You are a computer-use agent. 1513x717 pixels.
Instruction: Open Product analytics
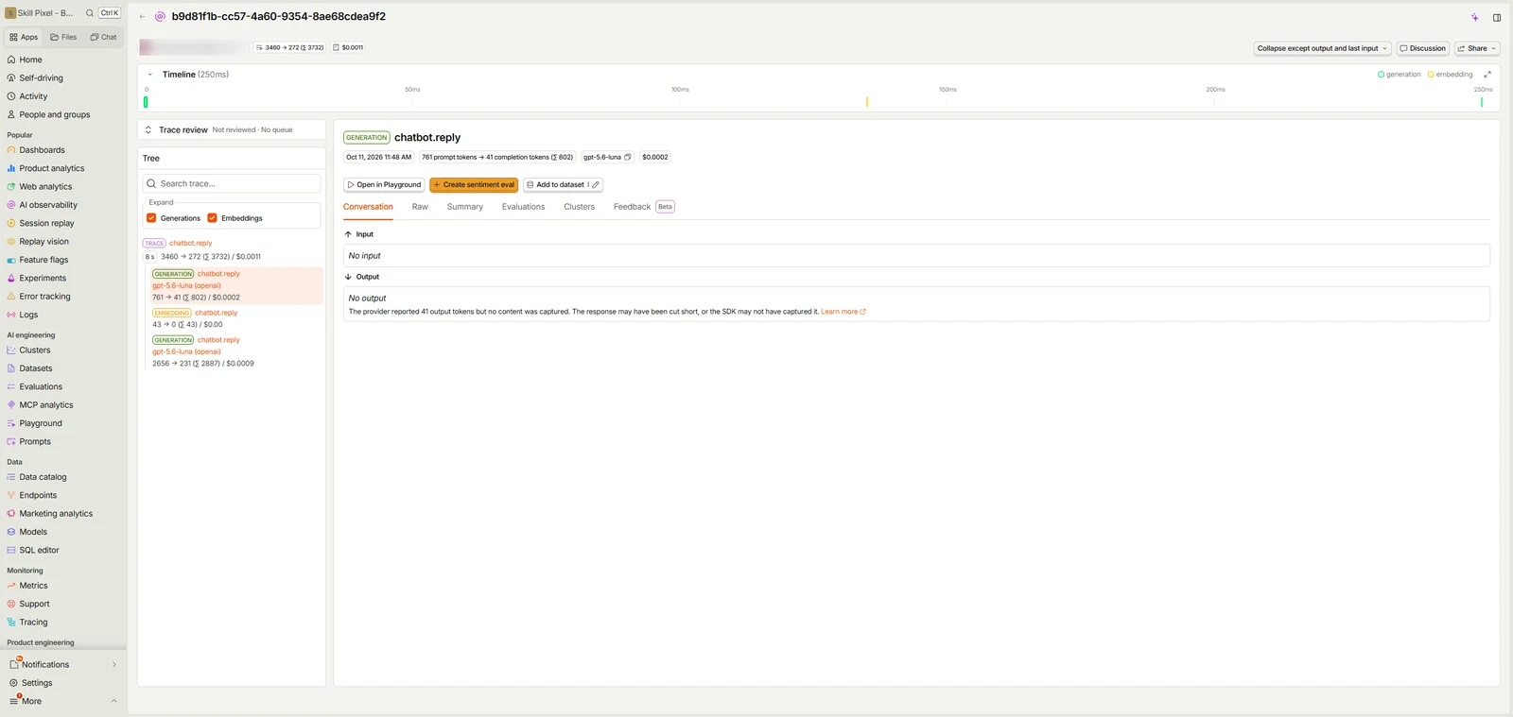[51, 168]
